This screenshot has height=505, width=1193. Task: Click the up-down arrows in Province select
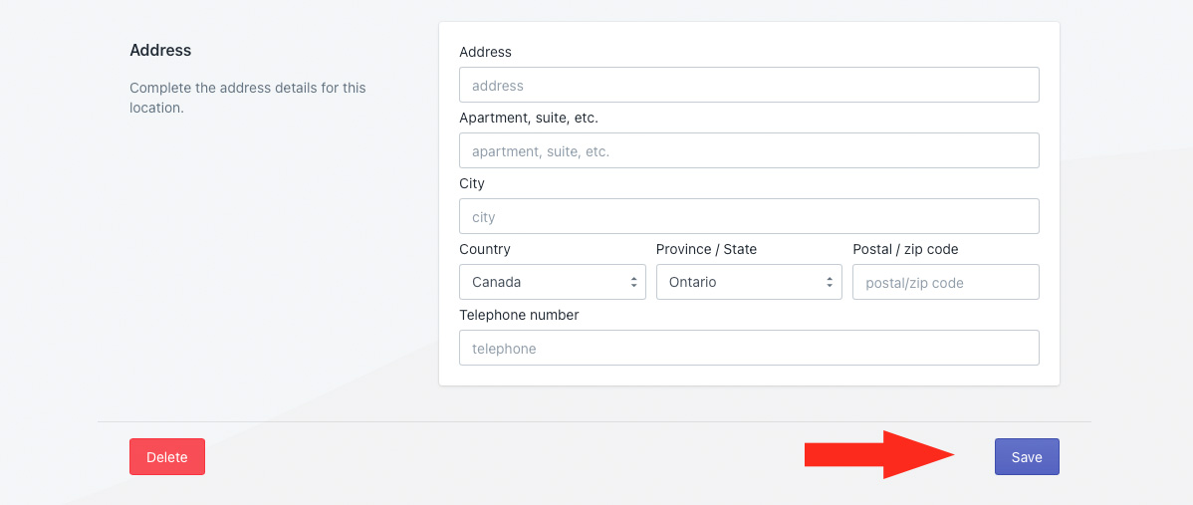click(830, 283)
